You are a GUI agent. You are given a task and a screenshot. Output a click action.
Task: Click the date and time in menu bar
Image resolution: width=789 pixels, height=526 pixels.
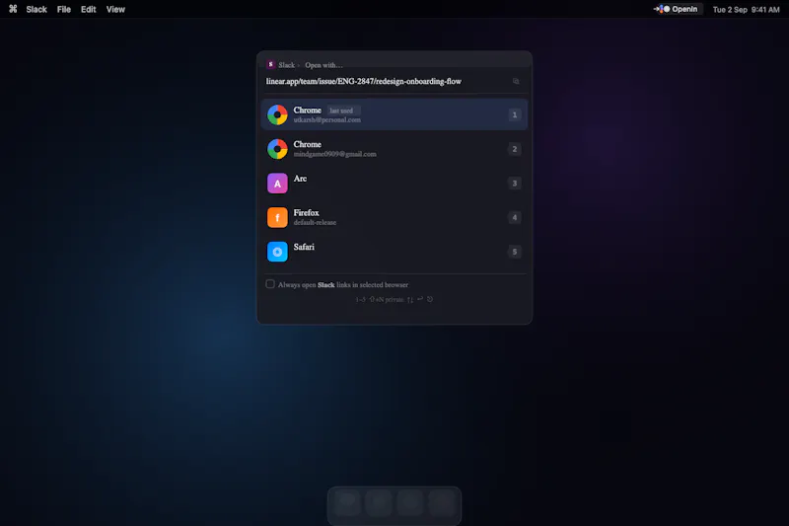coord(746,10)
